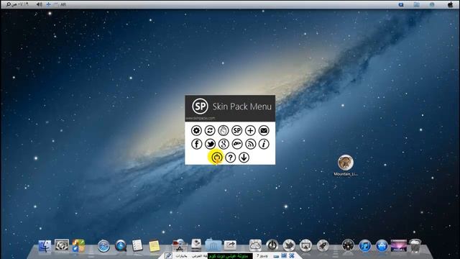The height and width of the screenshot is (259, 460).
Task: Open the Twitter bird icon in Skin Pack Menu
Action: [210, 144]
